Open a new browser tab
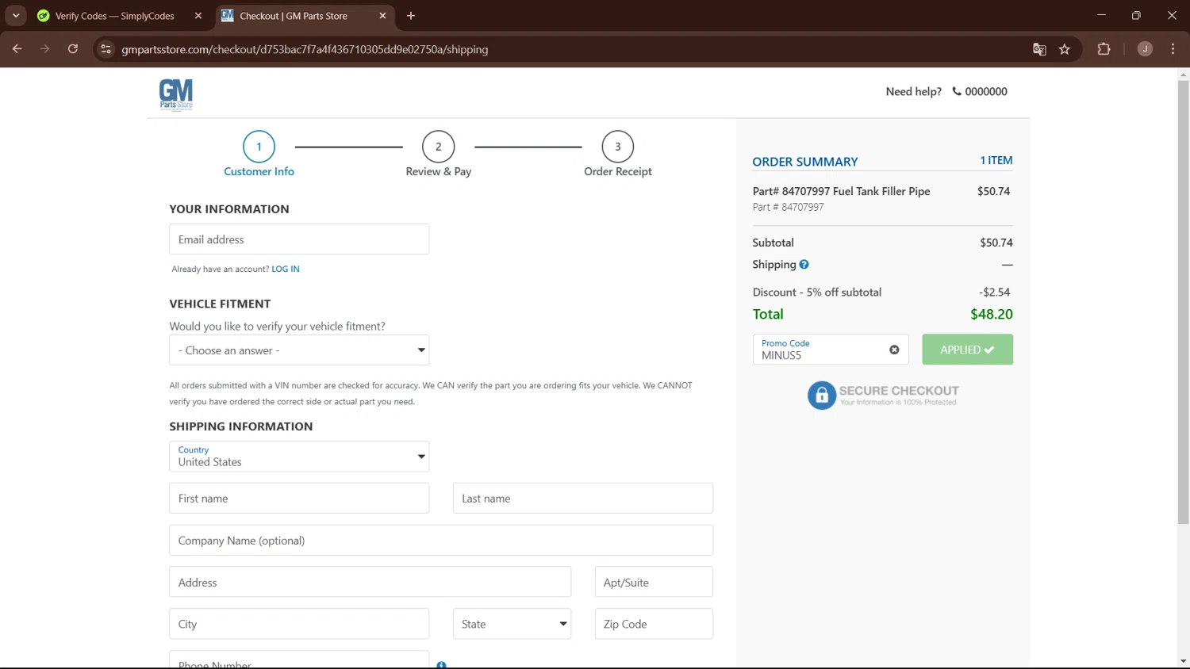Screen dimensions: 1190x669 (410, 16)
